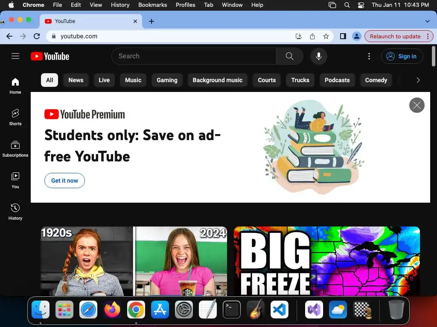Open the History menu in menu bar
Screen dimensions: 437x327
pyautogui.click(x=120, y=5)
